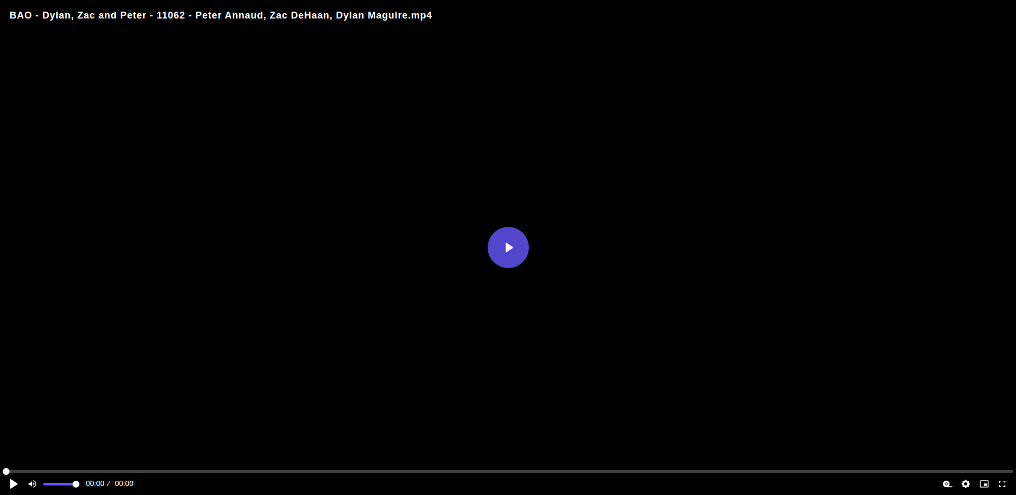Click the seek bar's white playhead knob

pyautogui.click(x=6, y=471)
